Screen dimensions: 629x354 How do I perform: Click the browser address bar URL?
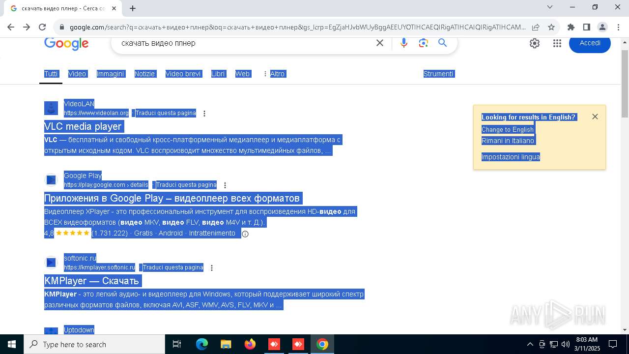click(297, 27)
